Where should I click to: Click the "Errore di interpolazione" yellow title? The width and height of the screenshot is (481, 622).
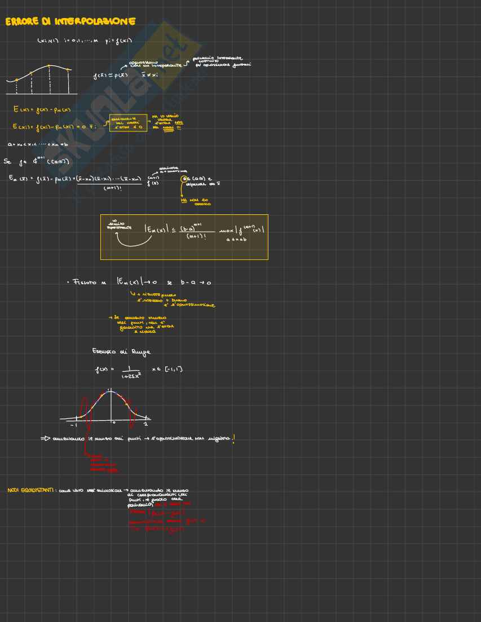point(70,22)
